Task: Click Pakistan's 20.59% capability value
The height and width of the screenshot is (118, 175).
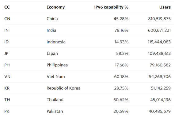Action: (121, 112)
